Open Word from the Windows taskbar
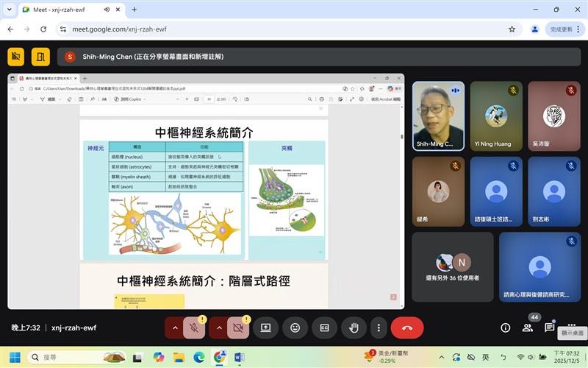588x368 pixels. [240, 357]
